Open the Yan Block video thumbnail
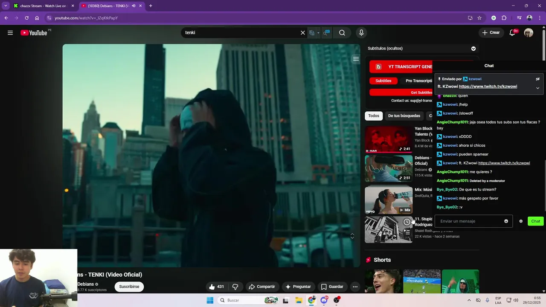Viewport: 546px width, 307px height. 389,139
